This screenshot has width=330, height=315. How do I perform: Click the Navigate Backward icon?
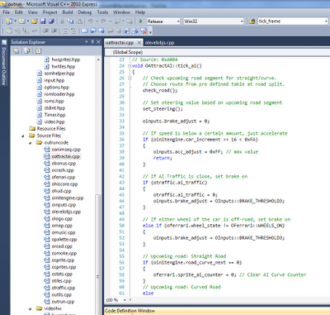click(117, 21)
